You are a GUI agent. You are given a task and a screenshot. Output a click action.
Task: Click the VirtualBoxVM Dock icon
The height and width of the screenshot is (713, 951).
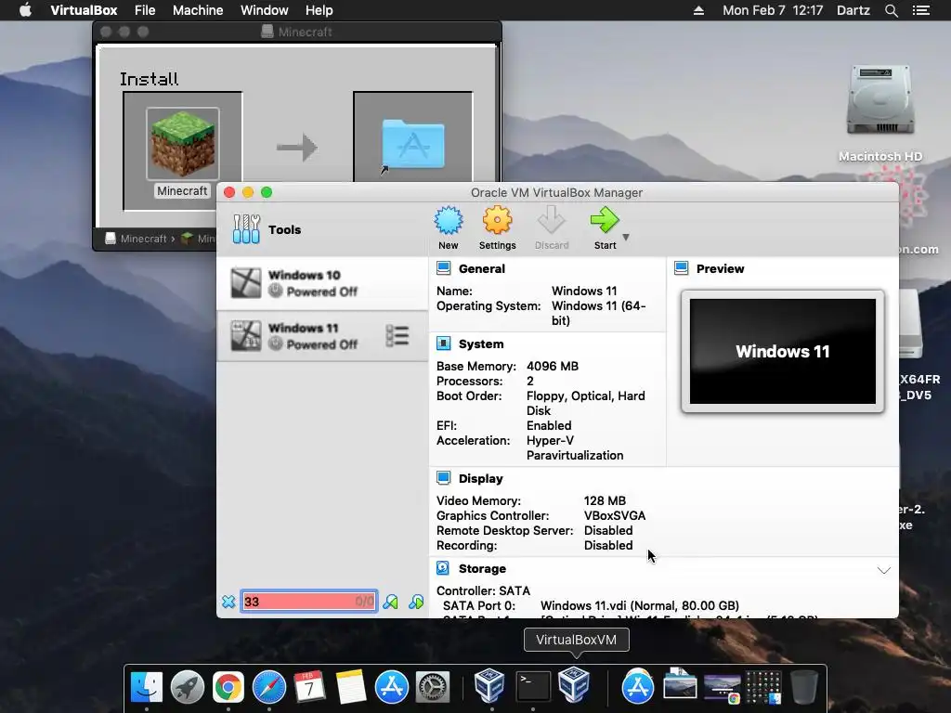[x=574, y=685]
